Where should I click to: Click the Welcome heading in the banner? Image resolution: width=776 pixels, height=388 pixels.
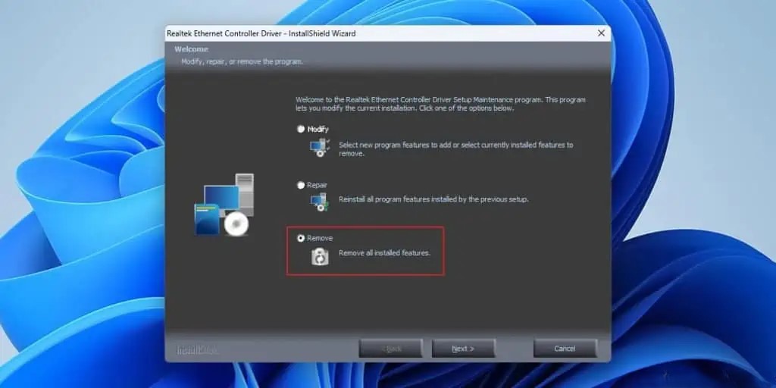(x=192, y=49)
